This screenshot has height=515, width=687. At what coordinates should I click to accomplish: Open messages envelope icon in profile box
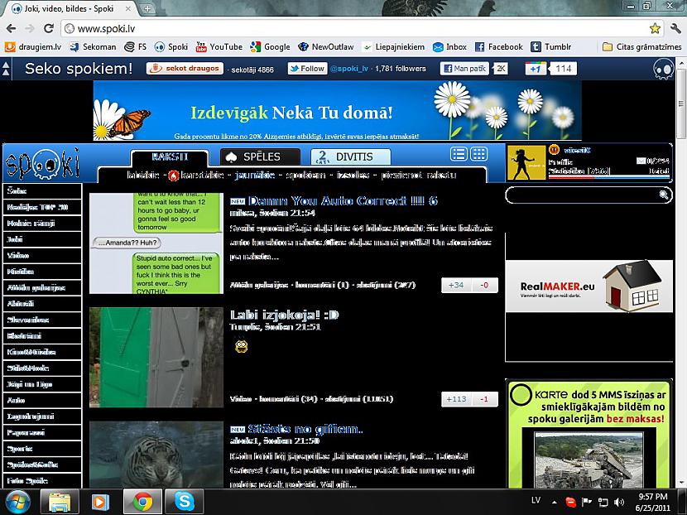(x=641, y=161)
